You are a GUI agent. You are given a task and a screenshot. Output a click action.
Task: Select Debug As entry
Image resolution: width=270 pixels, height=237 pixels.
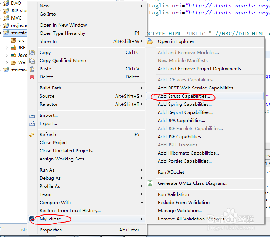(x=87, y=178)
